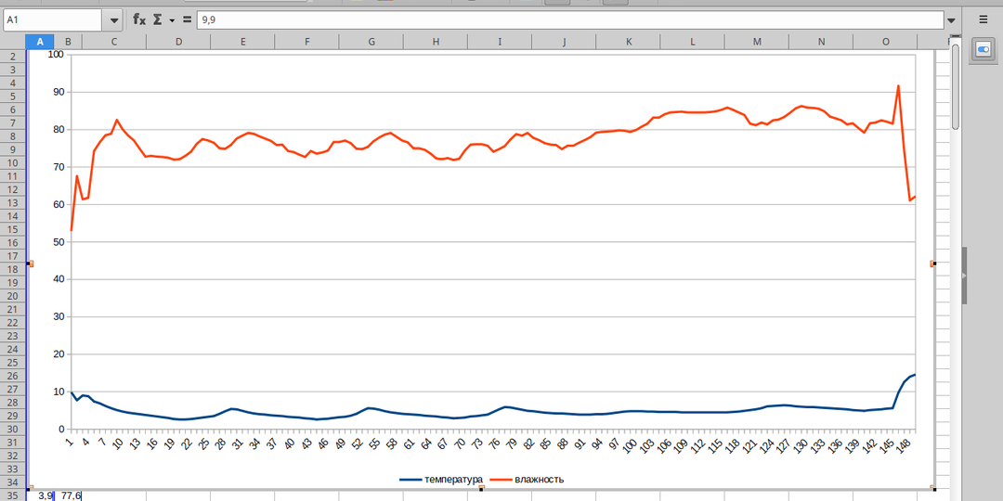Select column header A
This screenshot has width=1003, height=501.
(40, 42)
